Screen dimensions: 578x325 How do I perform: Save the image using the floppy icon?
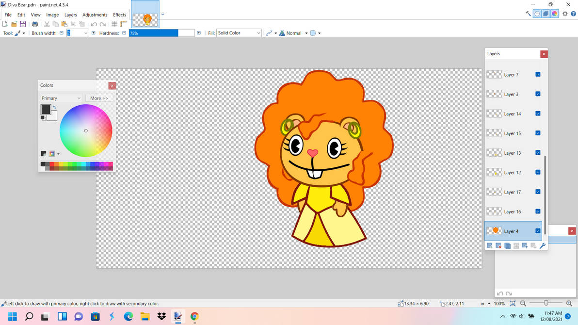[23, 24]
